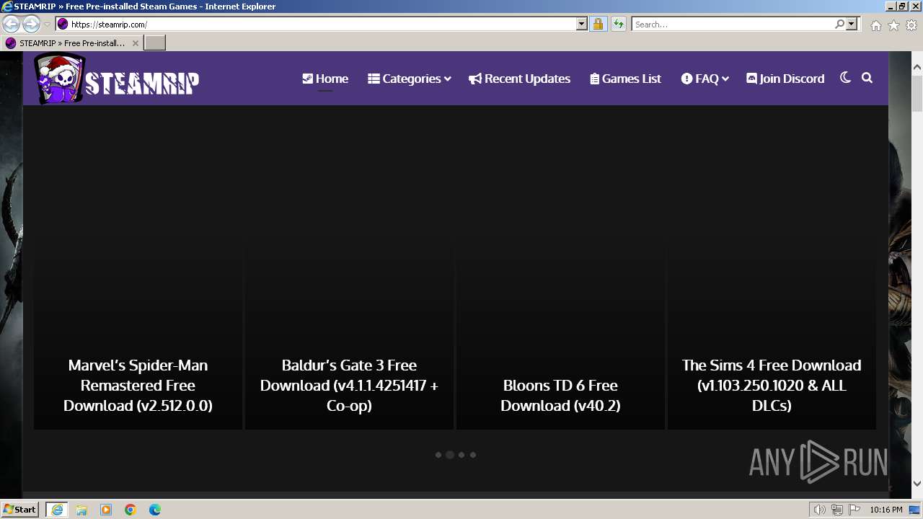923x519 pixels.
Task: Close the STEAMRIP tab
Action: click(135, 43)
